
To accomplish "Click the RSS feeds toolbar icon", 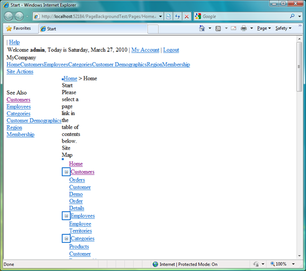I will click(x=218, y=28).
